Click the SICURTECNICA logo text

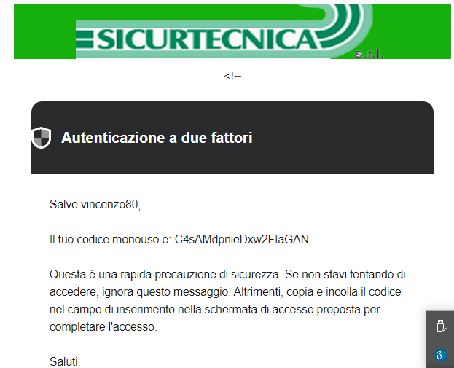(207, 39)
